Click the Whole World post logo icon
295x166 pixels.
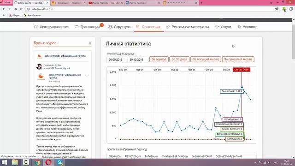pyautogui.click(x=41, y=77)
